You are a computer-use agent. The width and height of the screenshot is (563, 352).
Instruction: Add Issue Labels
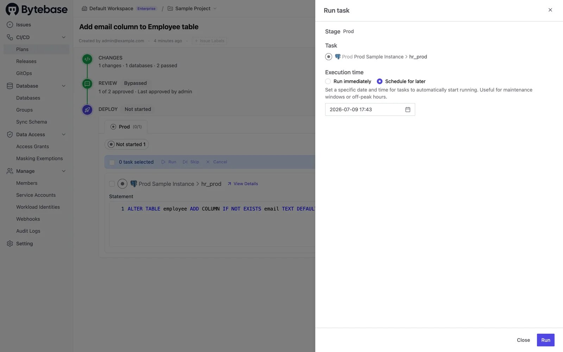pos(209,41)
